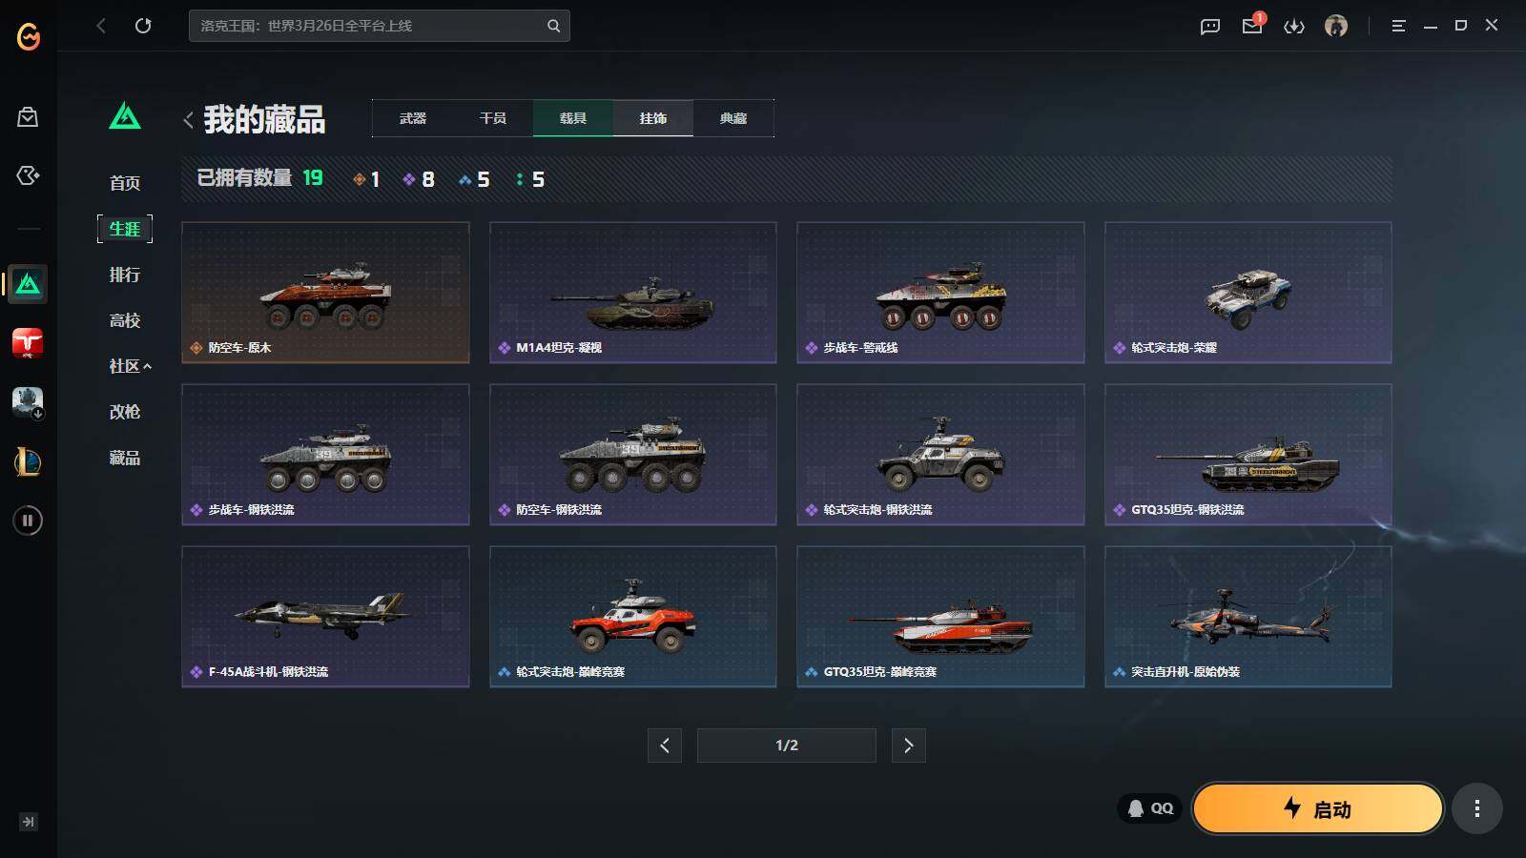Open the F-45A战斗机 fighter jet card
1526x858 pixels.
(325, 617)
